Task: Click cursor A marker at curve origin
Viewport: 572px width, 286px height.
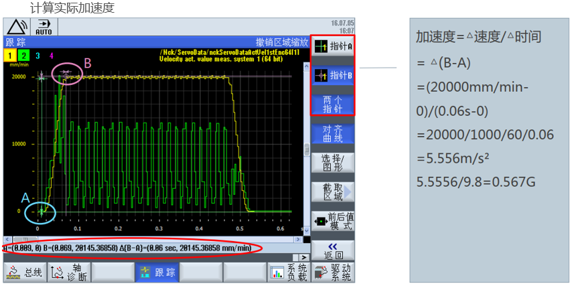Action: point(42,212)
